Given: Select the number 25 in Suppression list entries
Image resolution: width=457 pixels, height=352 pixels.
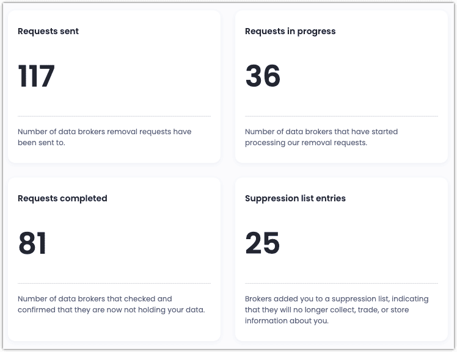Looking at the screenshot, I should [263, 244].
